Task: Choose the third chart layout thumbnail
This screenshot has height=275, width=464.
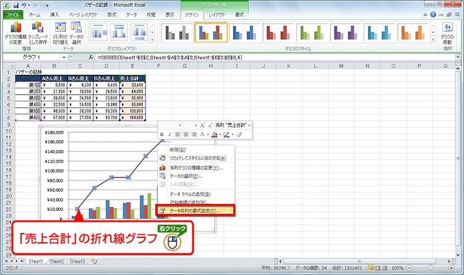Action: (x=139, y=32)
